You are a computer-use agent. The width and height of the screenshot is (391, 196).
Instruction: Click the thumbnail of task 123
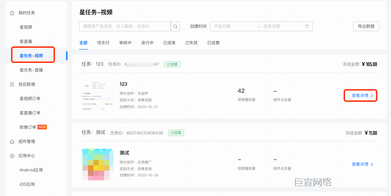click(x=97, y=96)
